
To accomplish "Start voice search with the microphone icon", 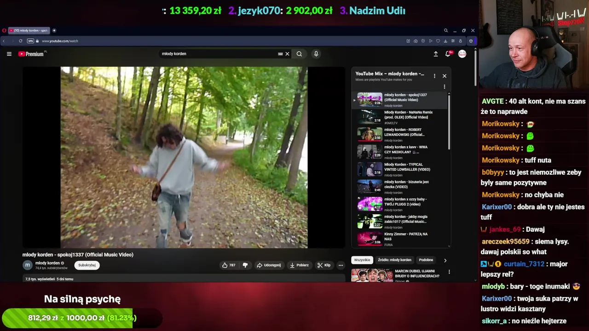I will coord(316,54).
